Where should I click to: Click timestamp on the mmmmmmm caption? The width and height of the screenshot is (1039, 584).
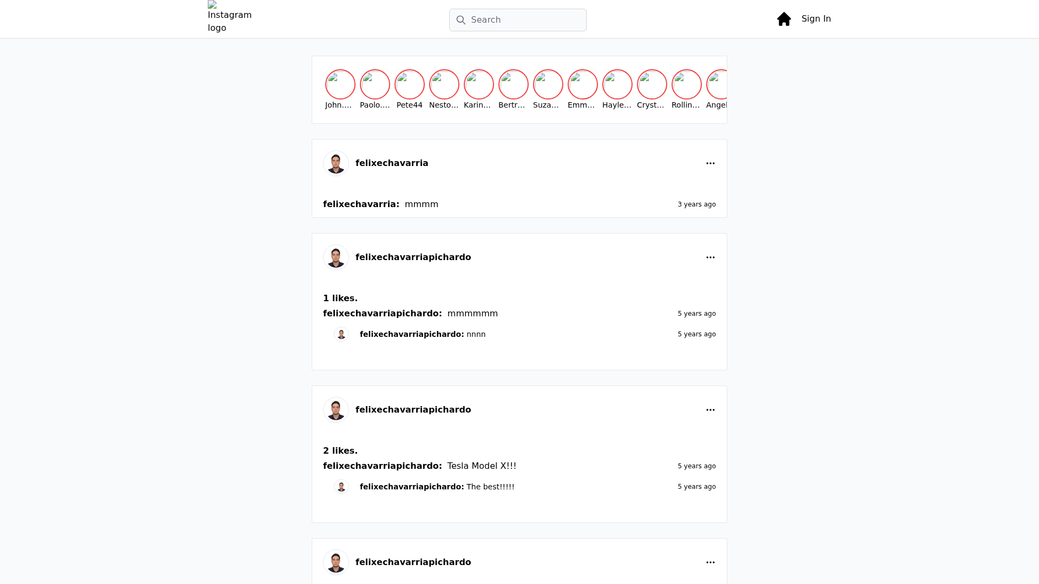click(x=696, y=314)
